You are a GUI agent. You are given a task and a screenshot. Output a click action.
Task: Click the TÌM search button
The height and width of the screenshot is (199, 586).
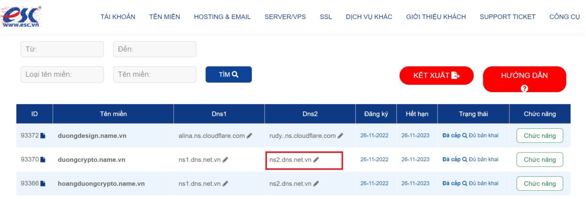[x=228, y=74]
